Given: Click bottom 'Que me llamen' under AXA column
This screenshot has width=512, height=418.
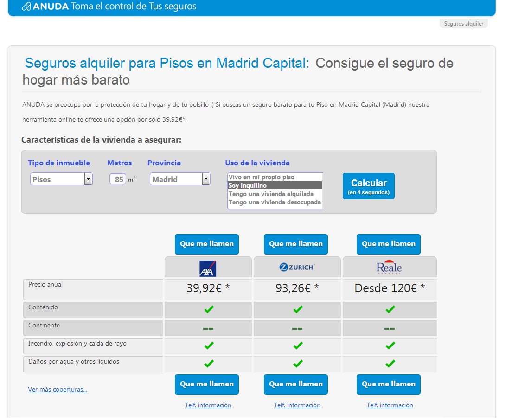Looking at the screenshot, I should [x=207, y=384].
